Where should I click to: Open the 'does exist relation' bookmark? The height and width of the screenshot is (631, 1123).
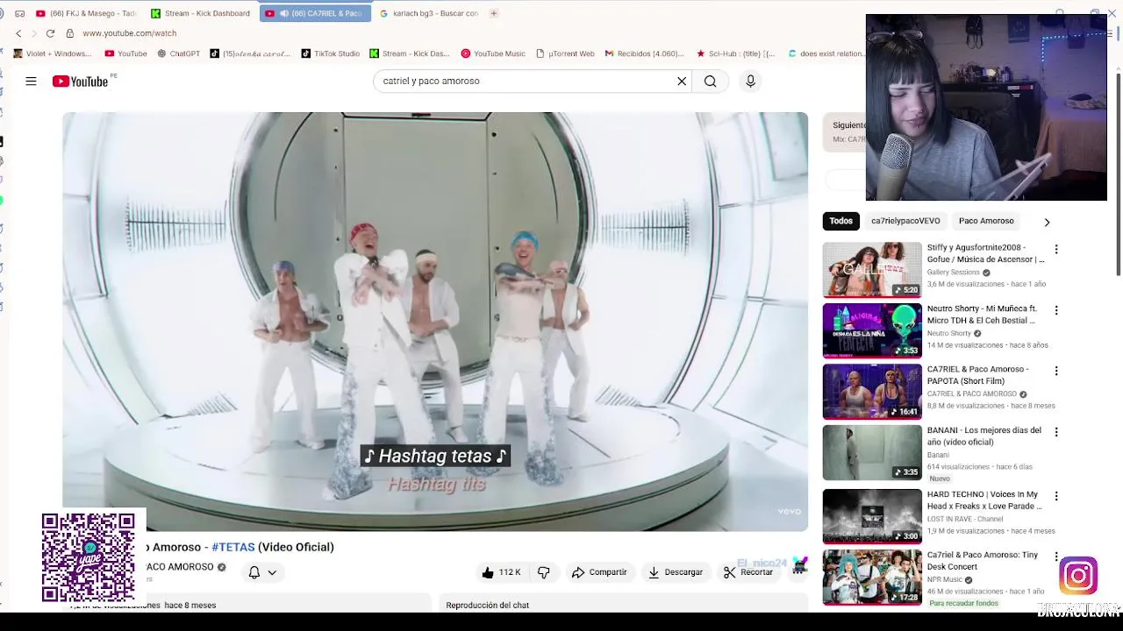click(x=826, y=53)
